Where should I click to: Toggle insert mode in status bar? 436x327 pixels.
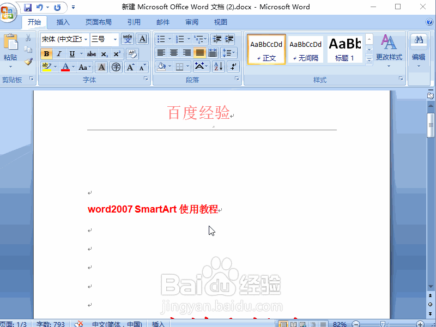pos(159,324)
